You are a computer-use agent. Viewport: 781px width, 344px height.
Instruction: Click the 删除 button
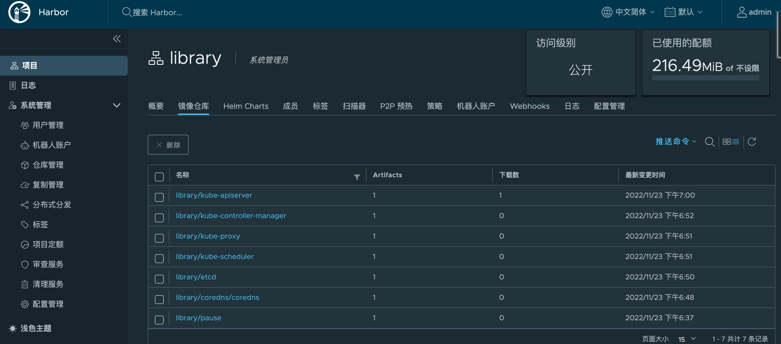(168, 145)
